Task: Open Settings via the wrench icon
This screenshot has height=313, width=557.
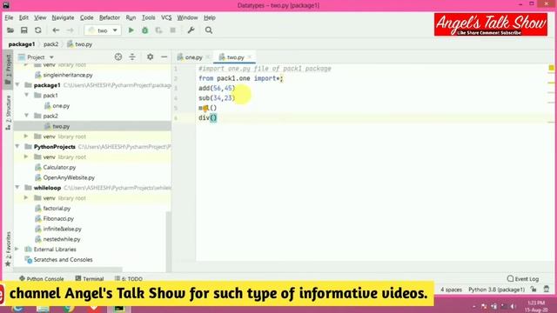Action: coord(191,30)
